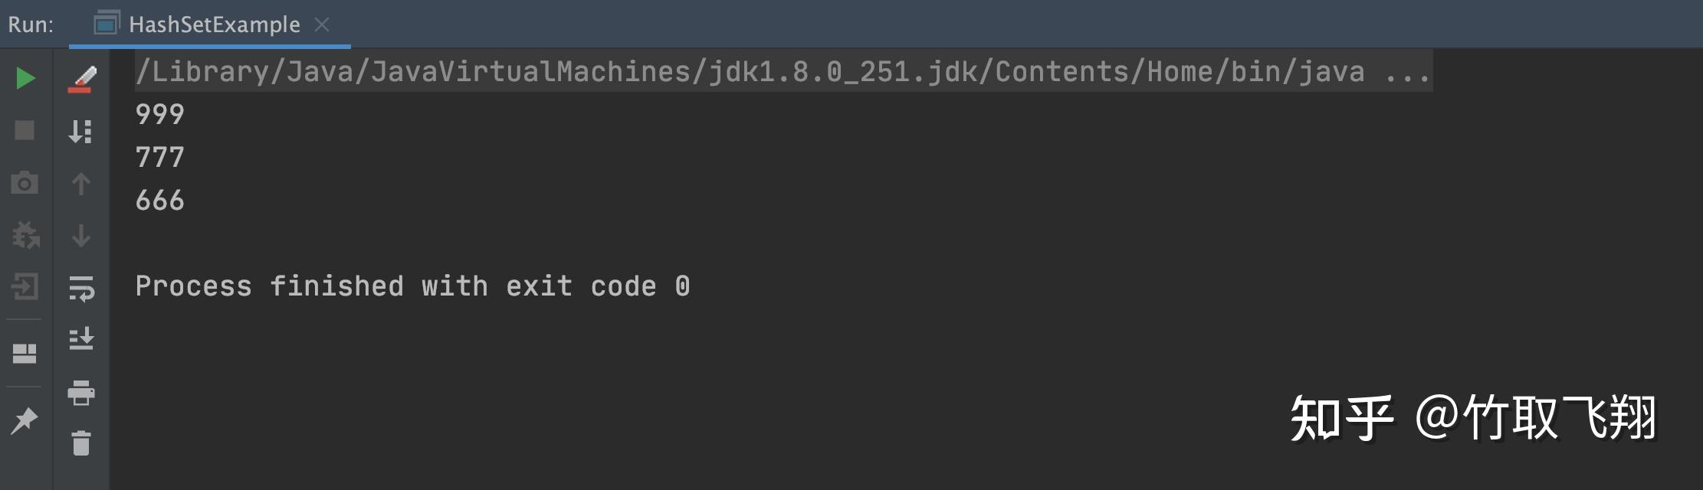
Task: Click the output line 999
Action: tap(159, 115)
